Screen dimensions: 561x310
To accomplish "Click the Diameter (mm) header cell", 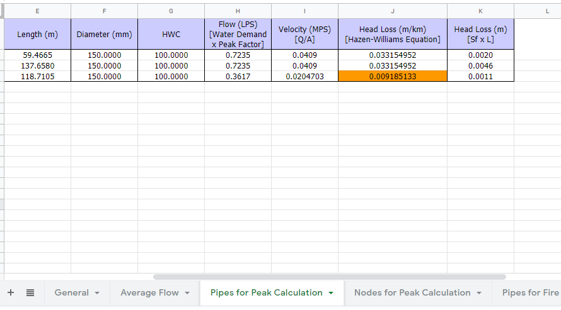I will pos(105,34).
